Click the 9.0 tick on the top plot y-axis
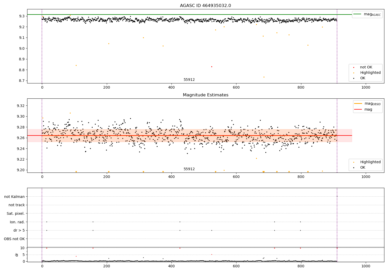The width and height of the screenshot is (388, 272). point(22,48)
